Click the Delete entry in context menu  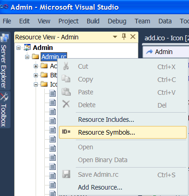point(123,105)
